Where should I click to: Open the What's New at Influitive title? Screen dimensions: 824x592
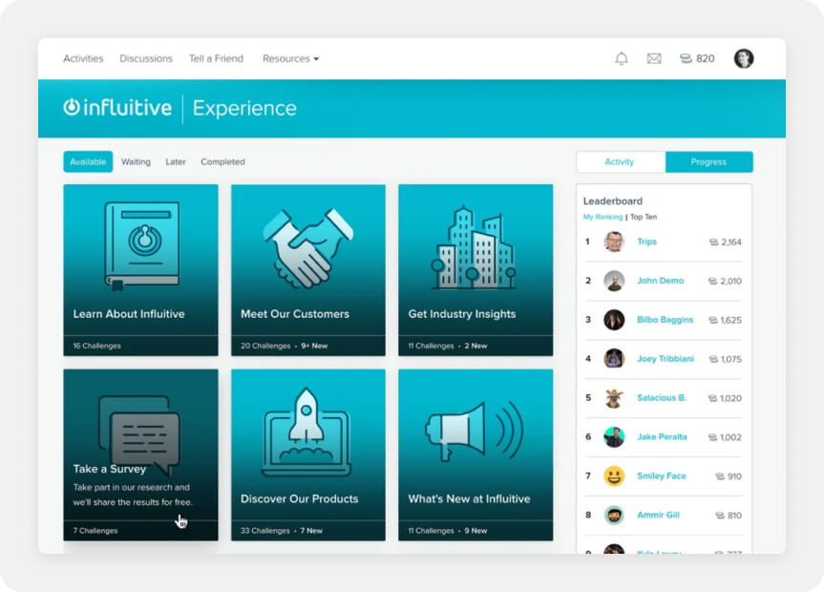(x=469, y=499)
